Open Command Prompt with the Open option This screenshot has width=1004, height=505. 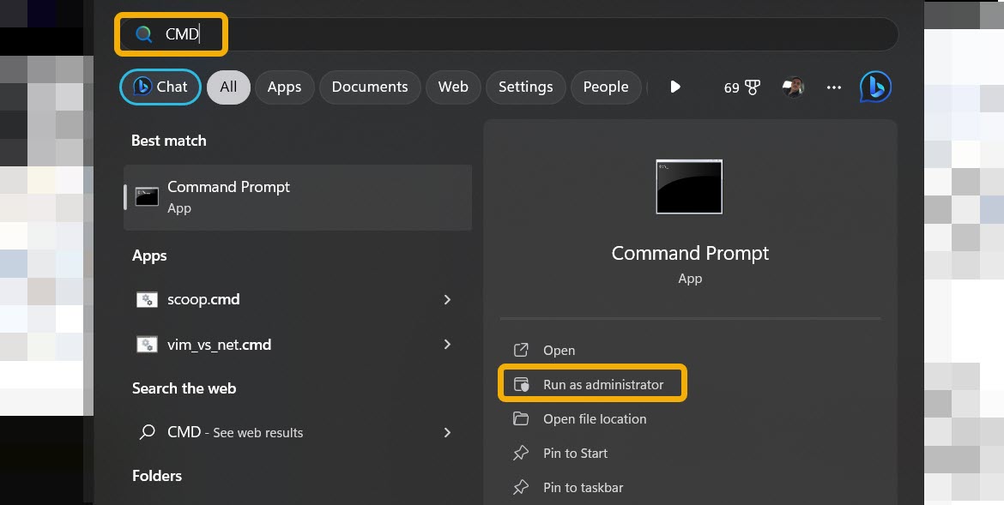558,350
